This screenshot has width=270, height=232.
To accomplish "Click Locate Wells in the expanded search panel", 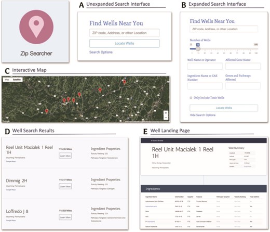I will pos(224,108).
